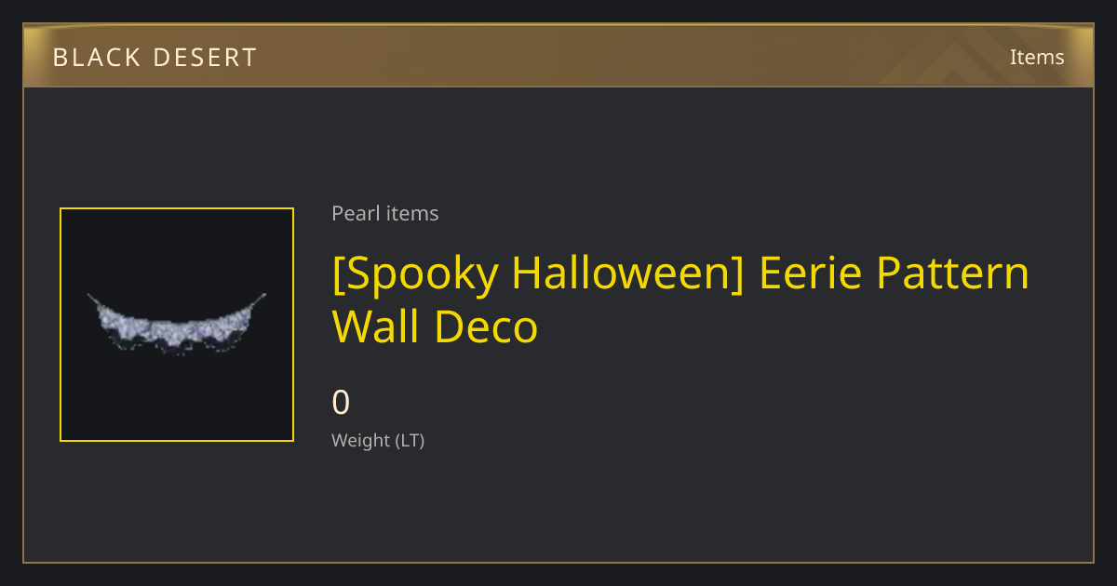Click the right tip of the garland

[x=263, y=296]
